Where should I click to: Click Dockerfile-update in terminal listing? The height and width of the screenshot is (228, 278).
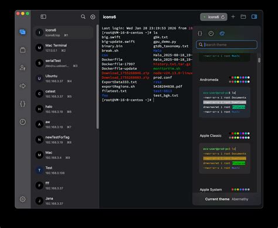pyautogui.click(x=119, y=69)
